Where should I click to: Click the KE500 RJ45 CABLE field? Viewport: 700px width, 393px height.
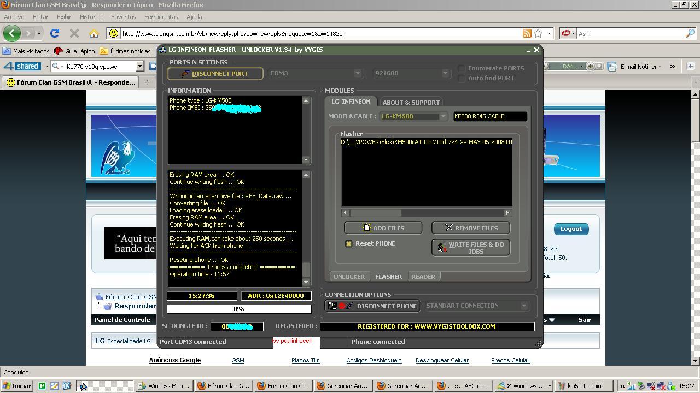pyautogui.click(x=490, y=116)
